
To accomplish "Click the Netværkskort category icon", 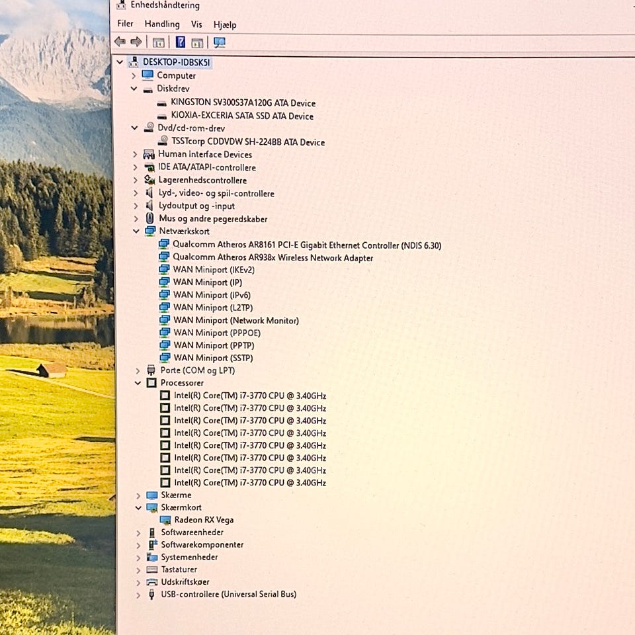I will click(x=150, y=231).
